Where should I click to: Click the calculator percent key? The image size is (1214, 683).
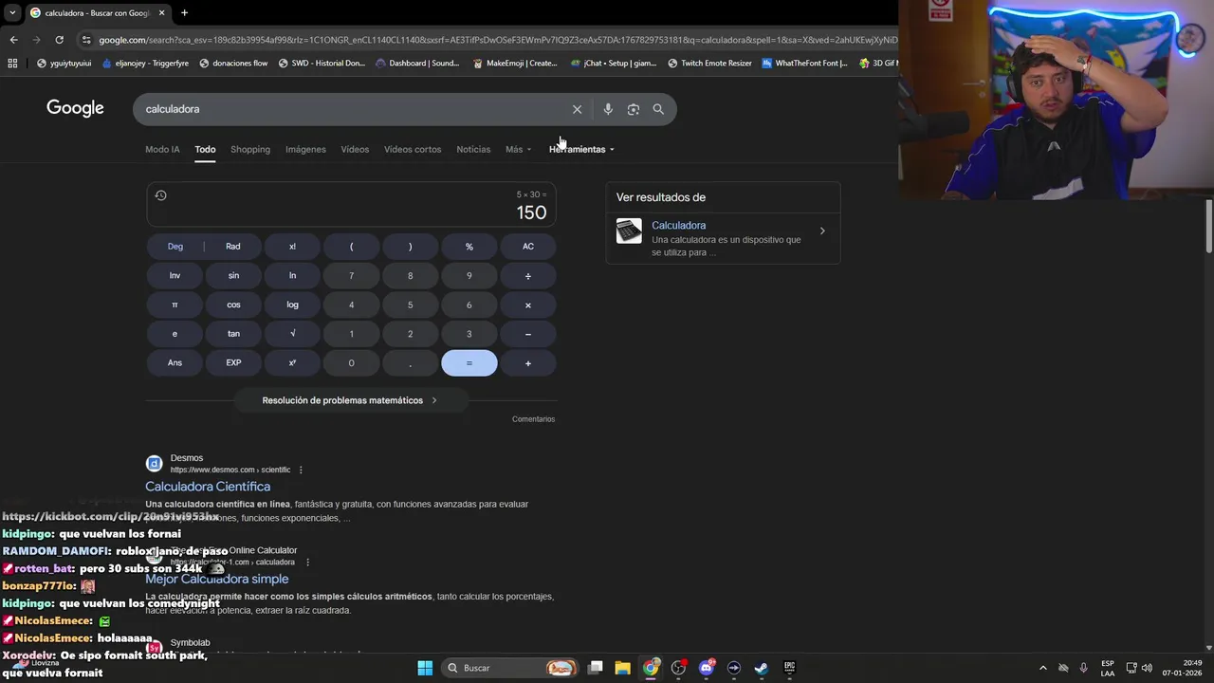(469, 247)
